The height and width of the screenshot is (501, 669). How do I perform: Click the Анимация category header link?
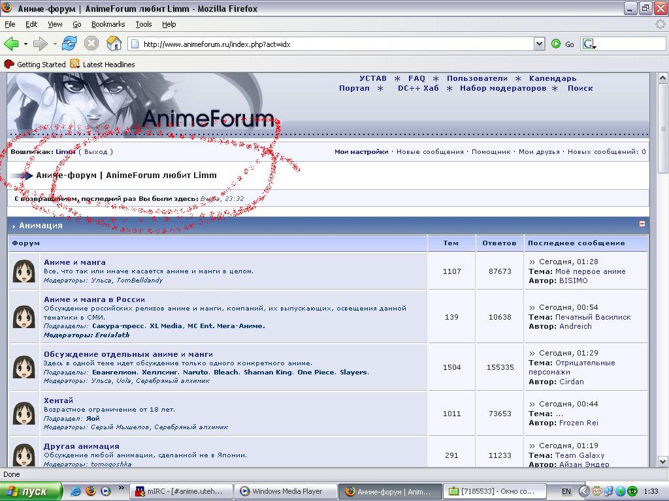41,226
